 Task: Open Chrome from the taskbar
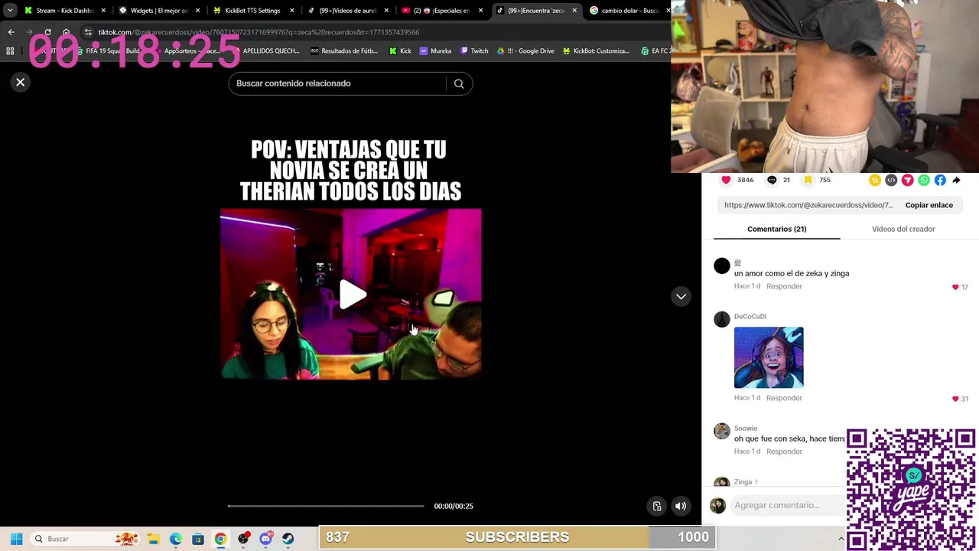pos(220,539)
